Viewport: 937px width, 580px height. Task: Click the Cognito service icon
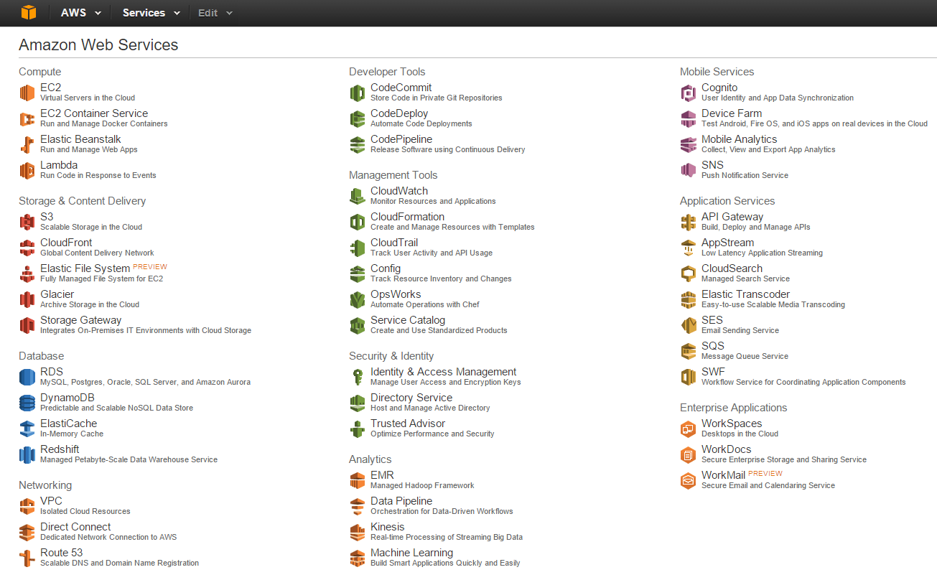click(x=689, y=93)
